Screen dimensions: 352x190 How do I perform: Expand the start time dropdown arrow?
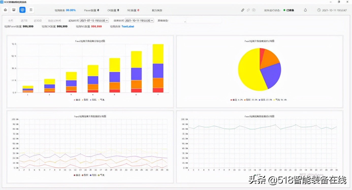tap(107, 20)
